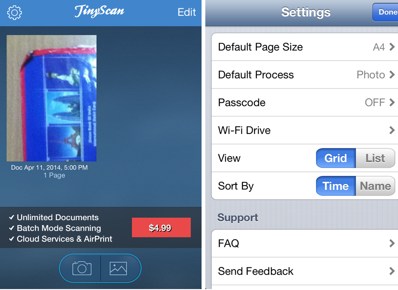Open the FAQ row
The height and width of the screenshot is (290, 398).
click(x=305, y=243)
